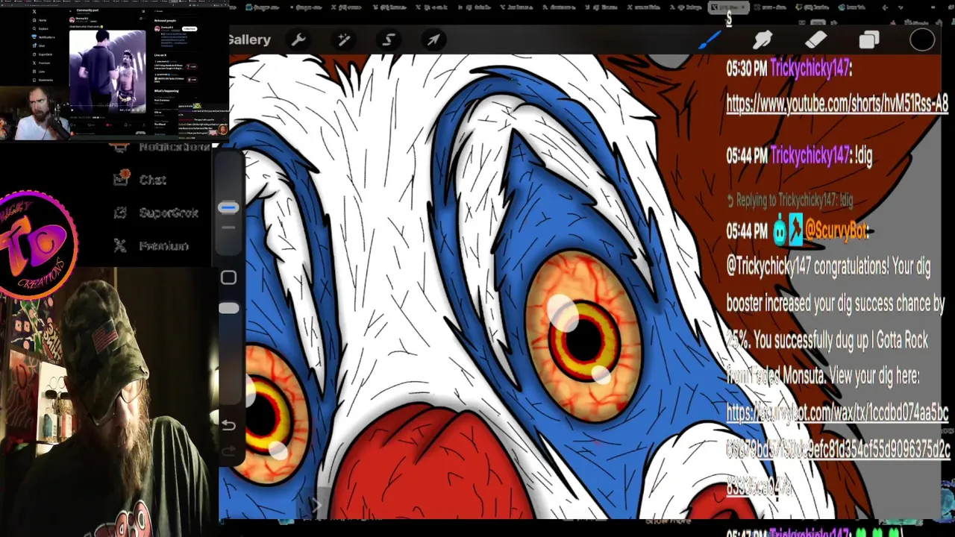Image resolution: width=955 pixels, height=537 pixels.
Task: Click Trickychicky147 username at 05:44 PM
Action: pyautogui.click(x=810, y=155)
